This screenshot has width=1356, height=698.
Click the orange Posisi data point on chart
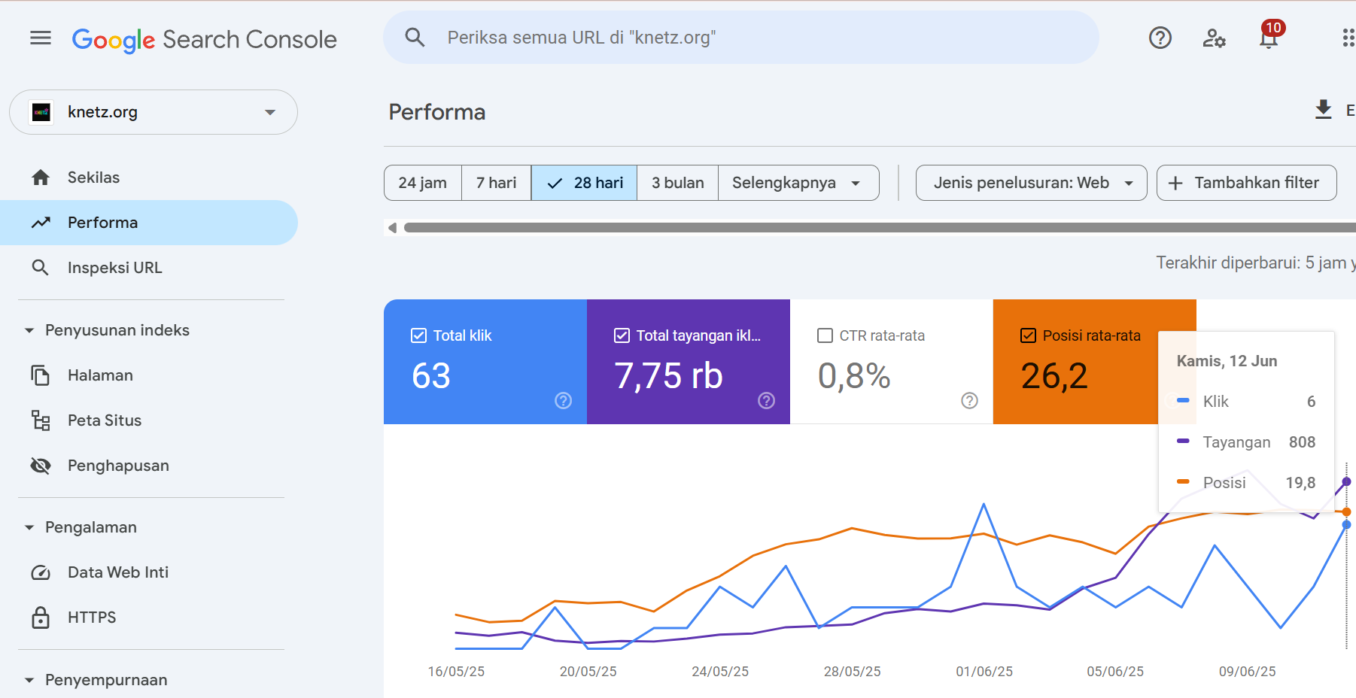click(1346, 512)
